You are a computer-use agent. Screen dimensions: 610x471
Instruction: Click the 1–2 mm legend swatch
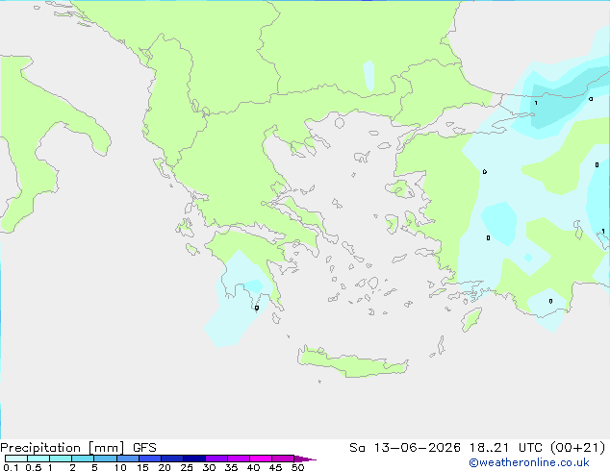[61, 459]
